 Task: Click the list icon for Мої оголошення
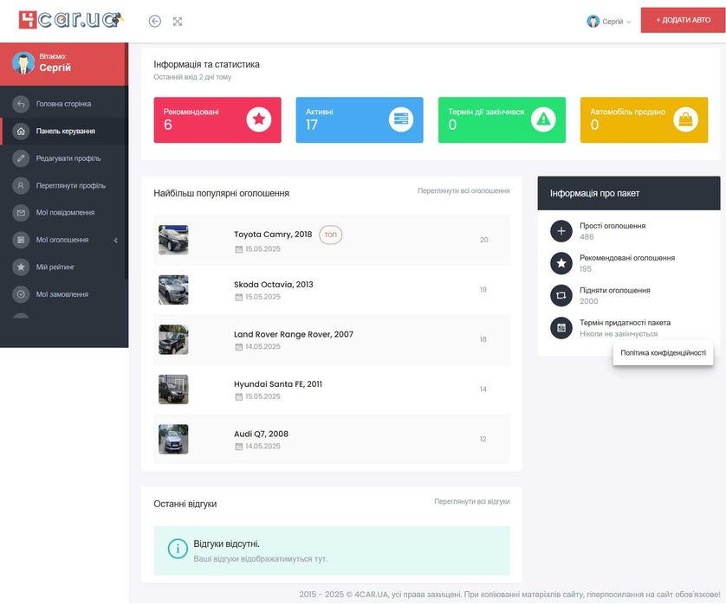(21, 240)
